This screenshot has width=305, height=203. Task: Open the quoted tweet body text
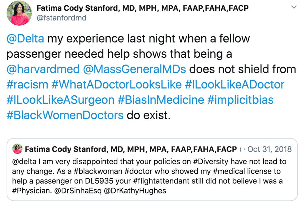click(x=149, y=172)
